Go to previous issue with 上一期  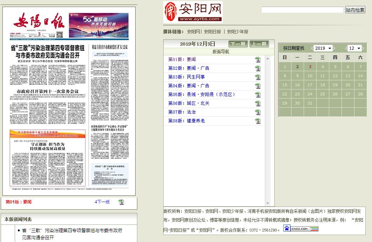pos(259,44)
